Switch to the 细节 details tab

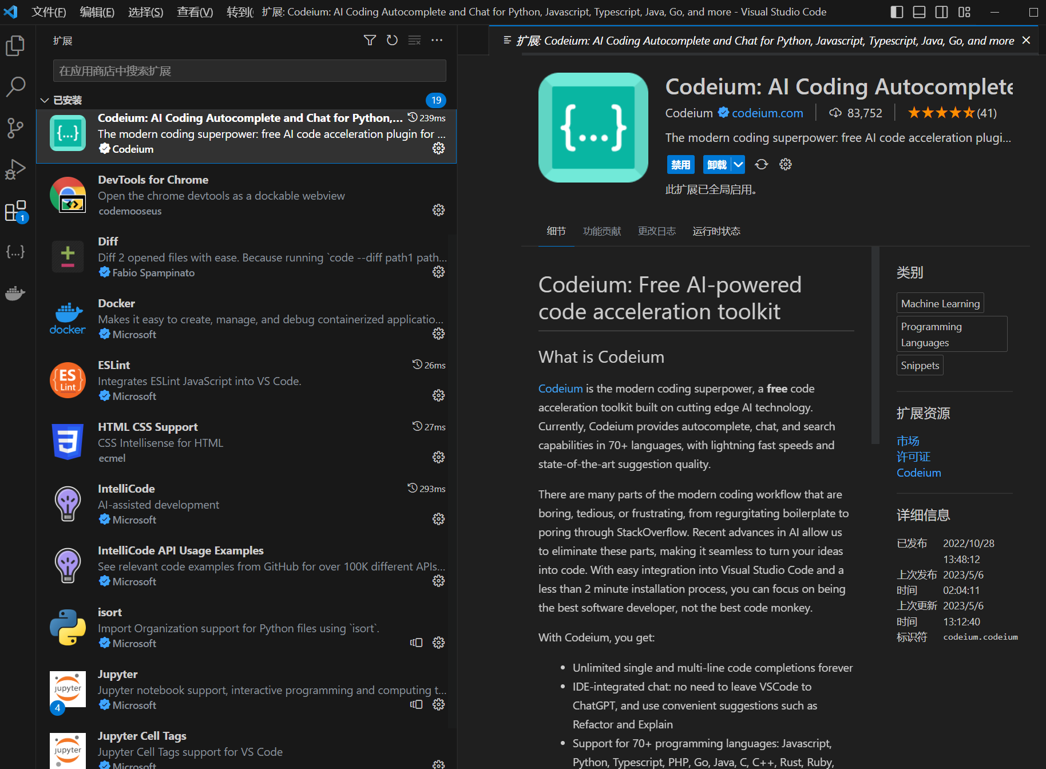pos(556,231)
